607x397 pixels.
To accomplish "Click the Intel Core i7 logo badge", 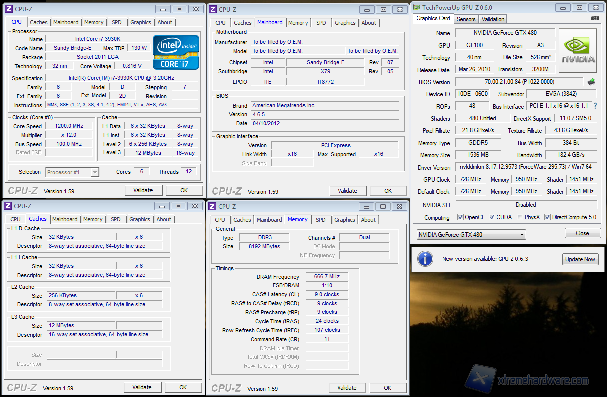I will tap(176, 52).
